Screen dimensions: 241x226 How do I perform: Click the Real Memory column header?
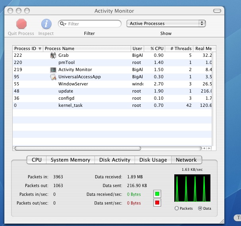(204, 48)
